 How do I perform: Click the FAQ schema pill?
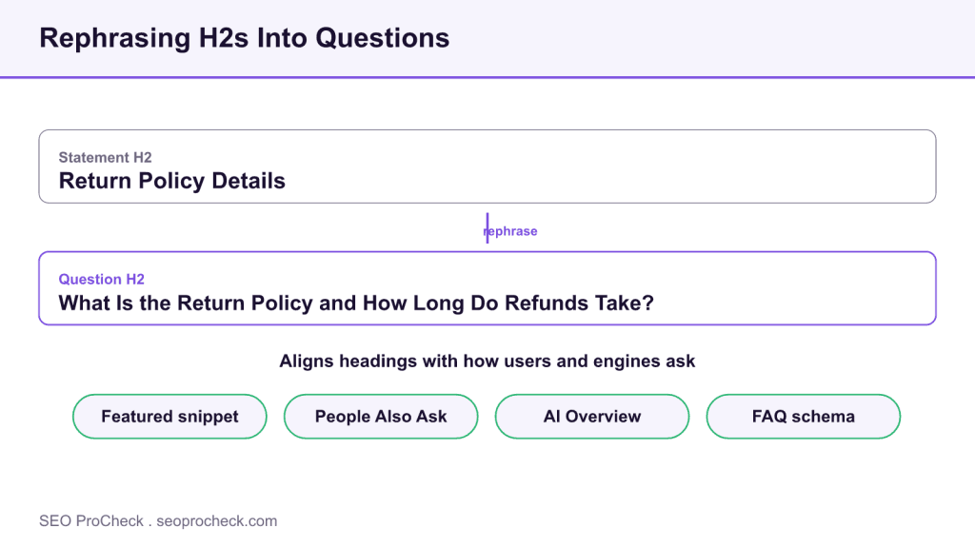pyautogui.click(x=804, y=417)
